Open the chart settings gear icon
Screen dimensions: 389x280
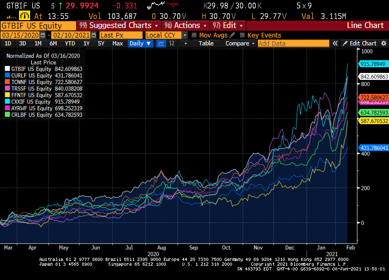[x=384, y=43]
